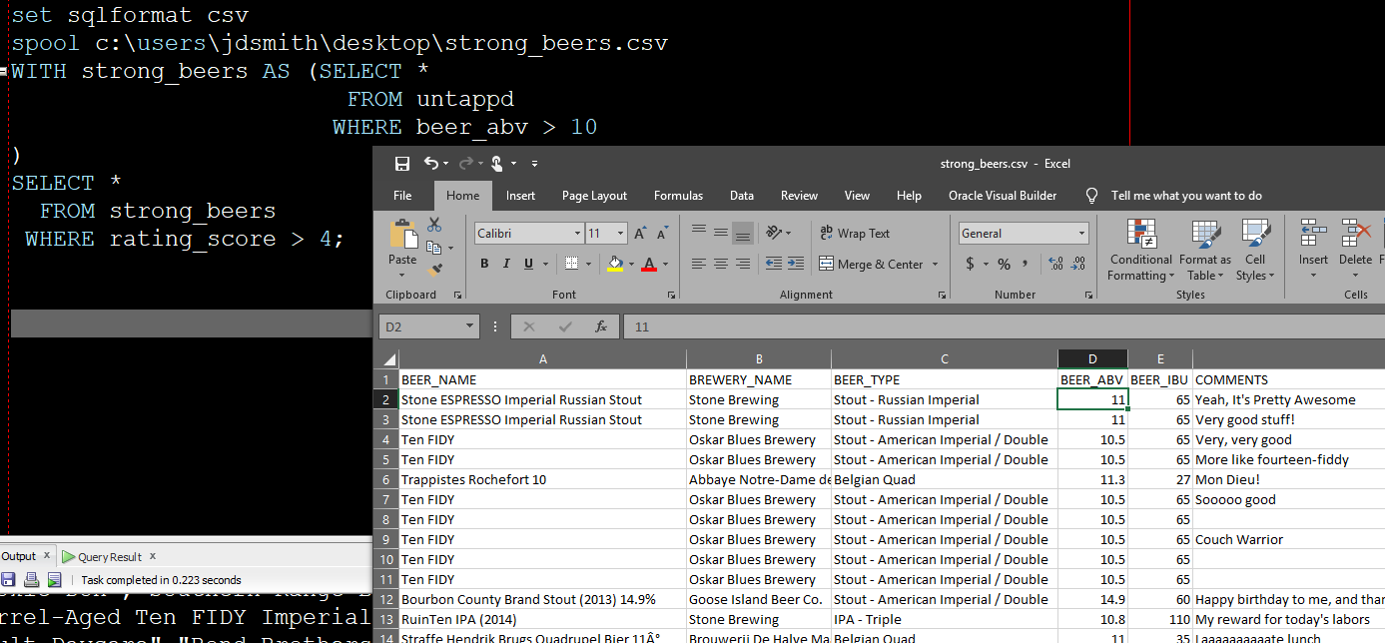Open the Format as Table gallery
Screen dimensions: 1385x643
1205,250
